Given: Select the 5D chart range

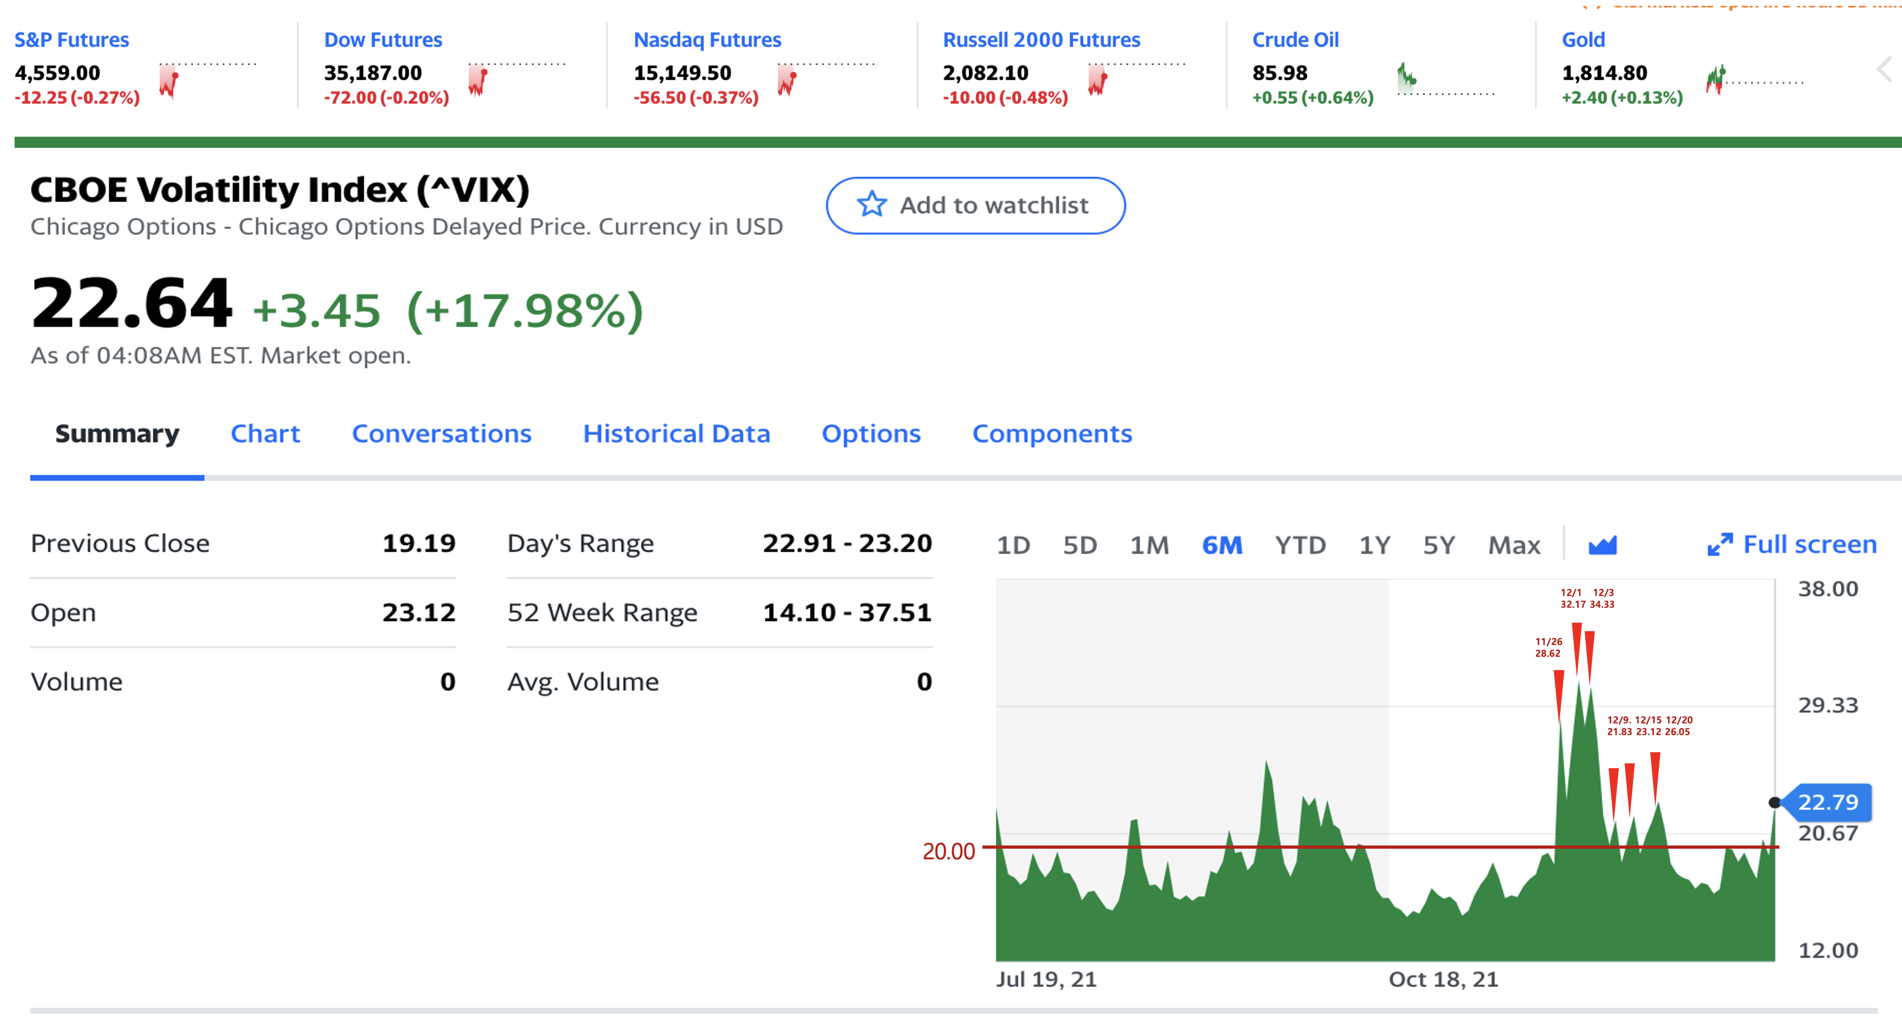Looking at the screenshot, I should [1080, 545].
